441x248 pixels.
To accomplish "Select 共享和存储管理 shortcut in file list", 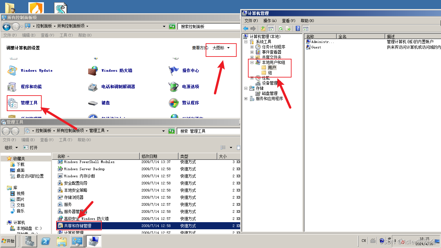I will pyautogui.click(x=148, y=226).
